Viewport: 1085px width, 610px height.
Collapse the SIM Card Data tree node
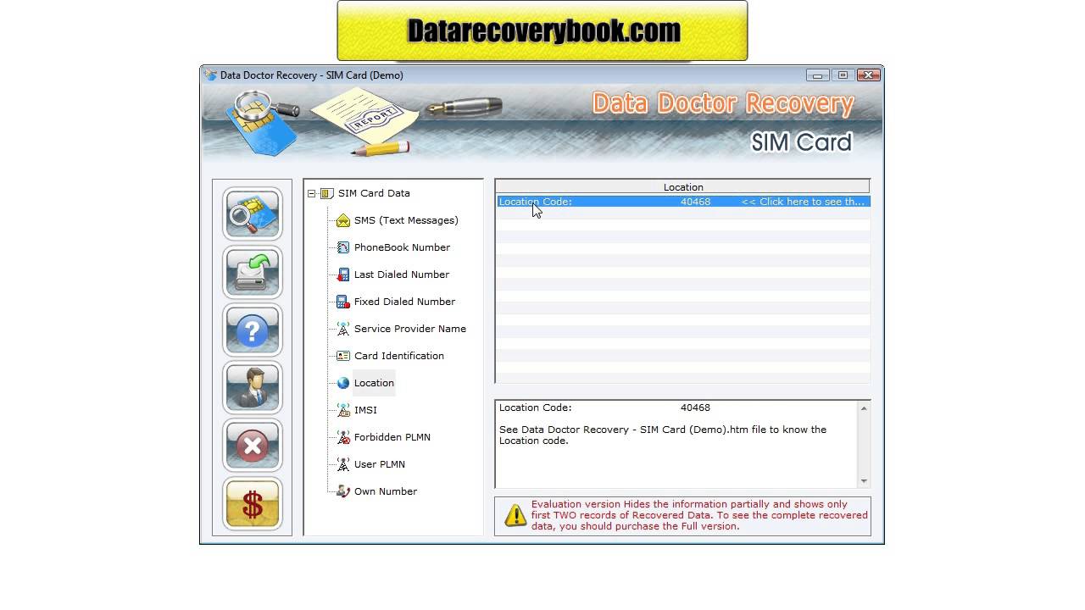click(312, 193)
